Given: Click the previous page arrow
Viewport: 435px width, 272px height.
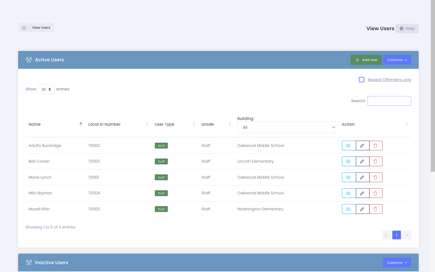Looking at the screenshot, I should [x=386, y=235].
